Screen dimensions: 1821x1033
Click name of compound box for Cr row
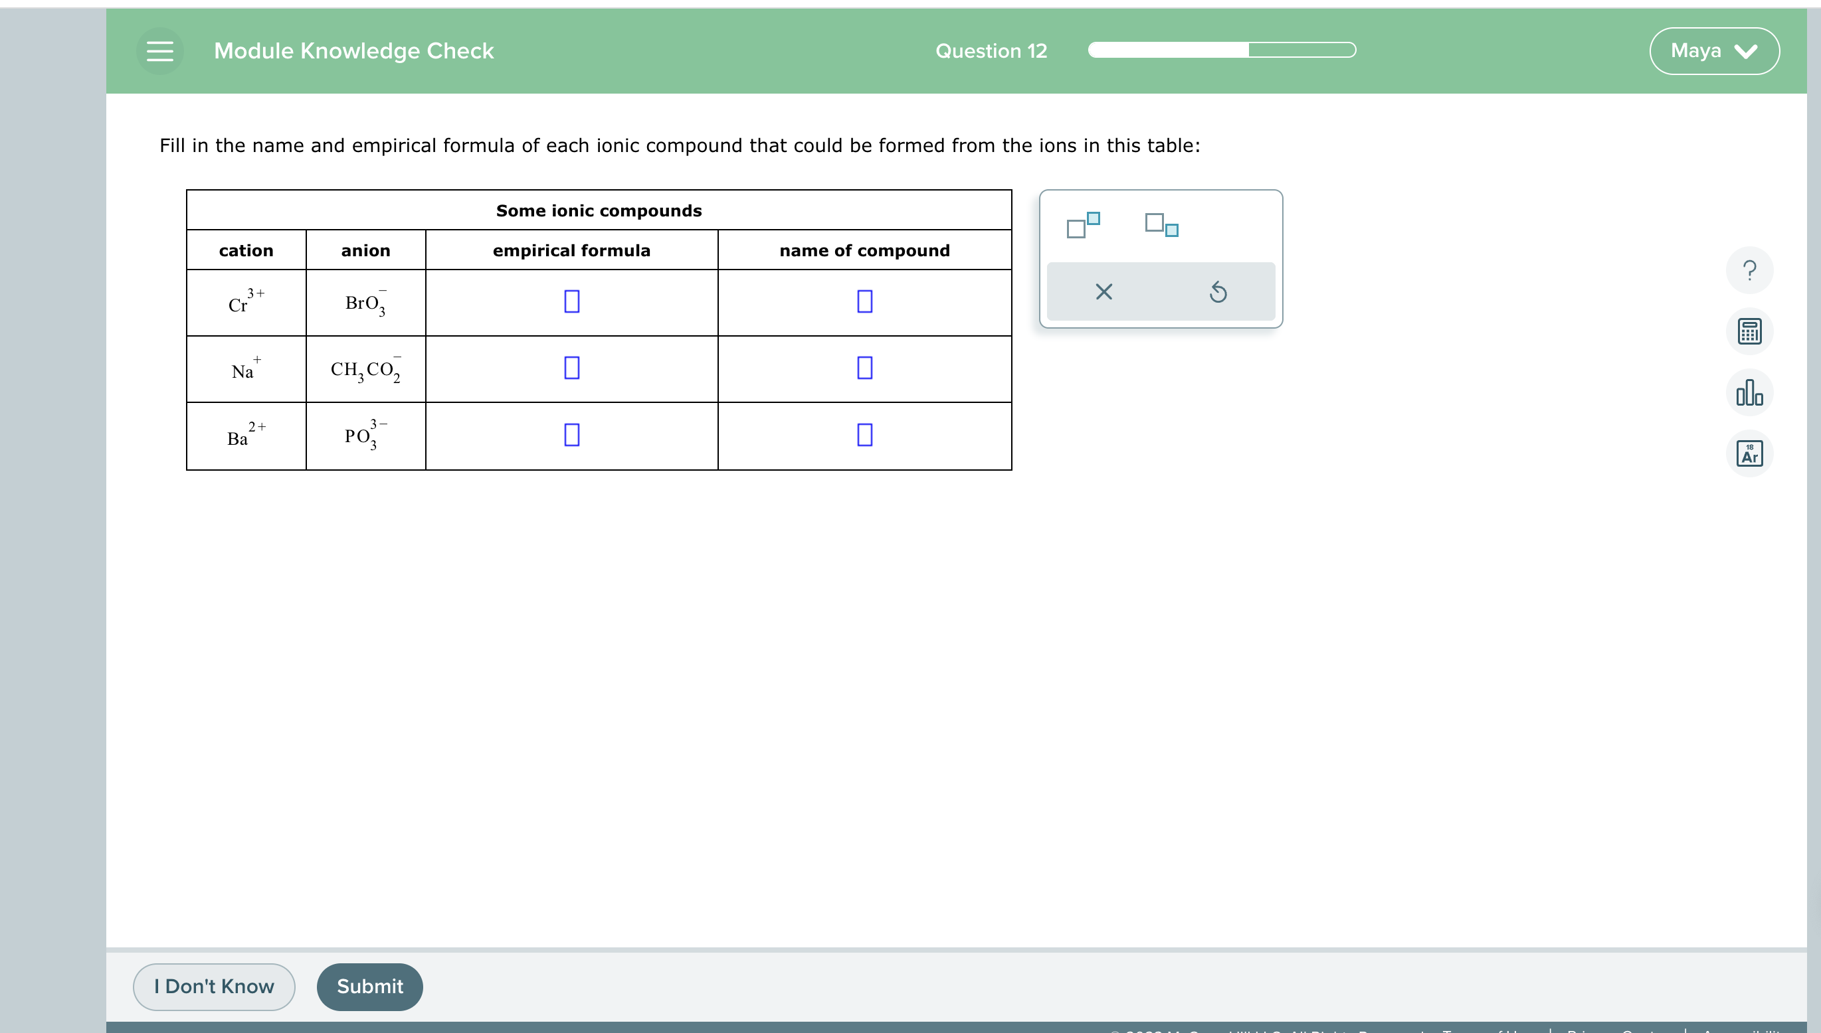tap(865, 301)
